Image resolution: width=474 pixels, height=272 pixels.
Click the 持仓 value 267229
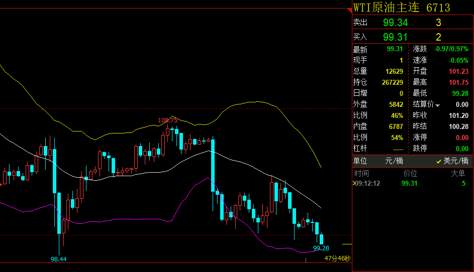click(x=393, y=82)
